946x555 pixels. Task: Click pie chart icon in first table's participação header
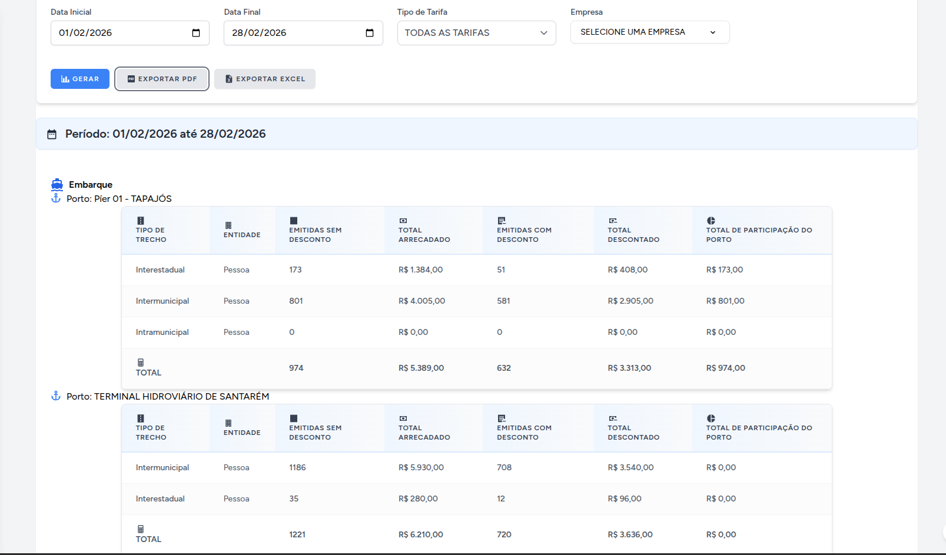point(711,221)
